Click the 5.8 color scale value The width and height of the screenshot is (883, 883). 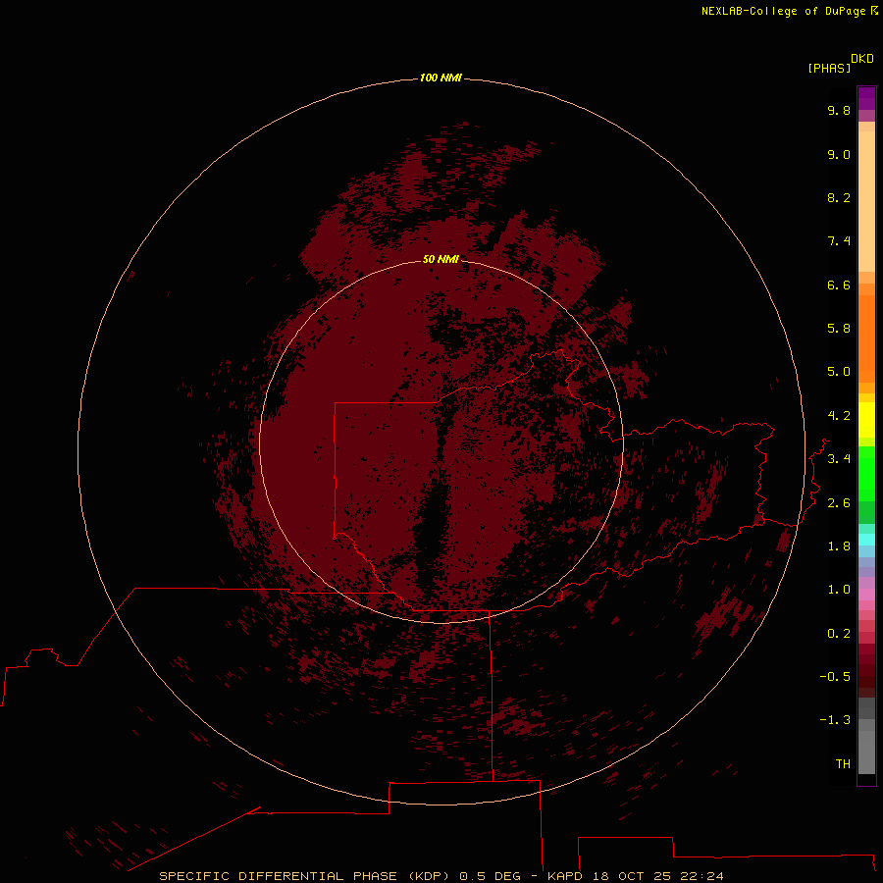point(839,329)
